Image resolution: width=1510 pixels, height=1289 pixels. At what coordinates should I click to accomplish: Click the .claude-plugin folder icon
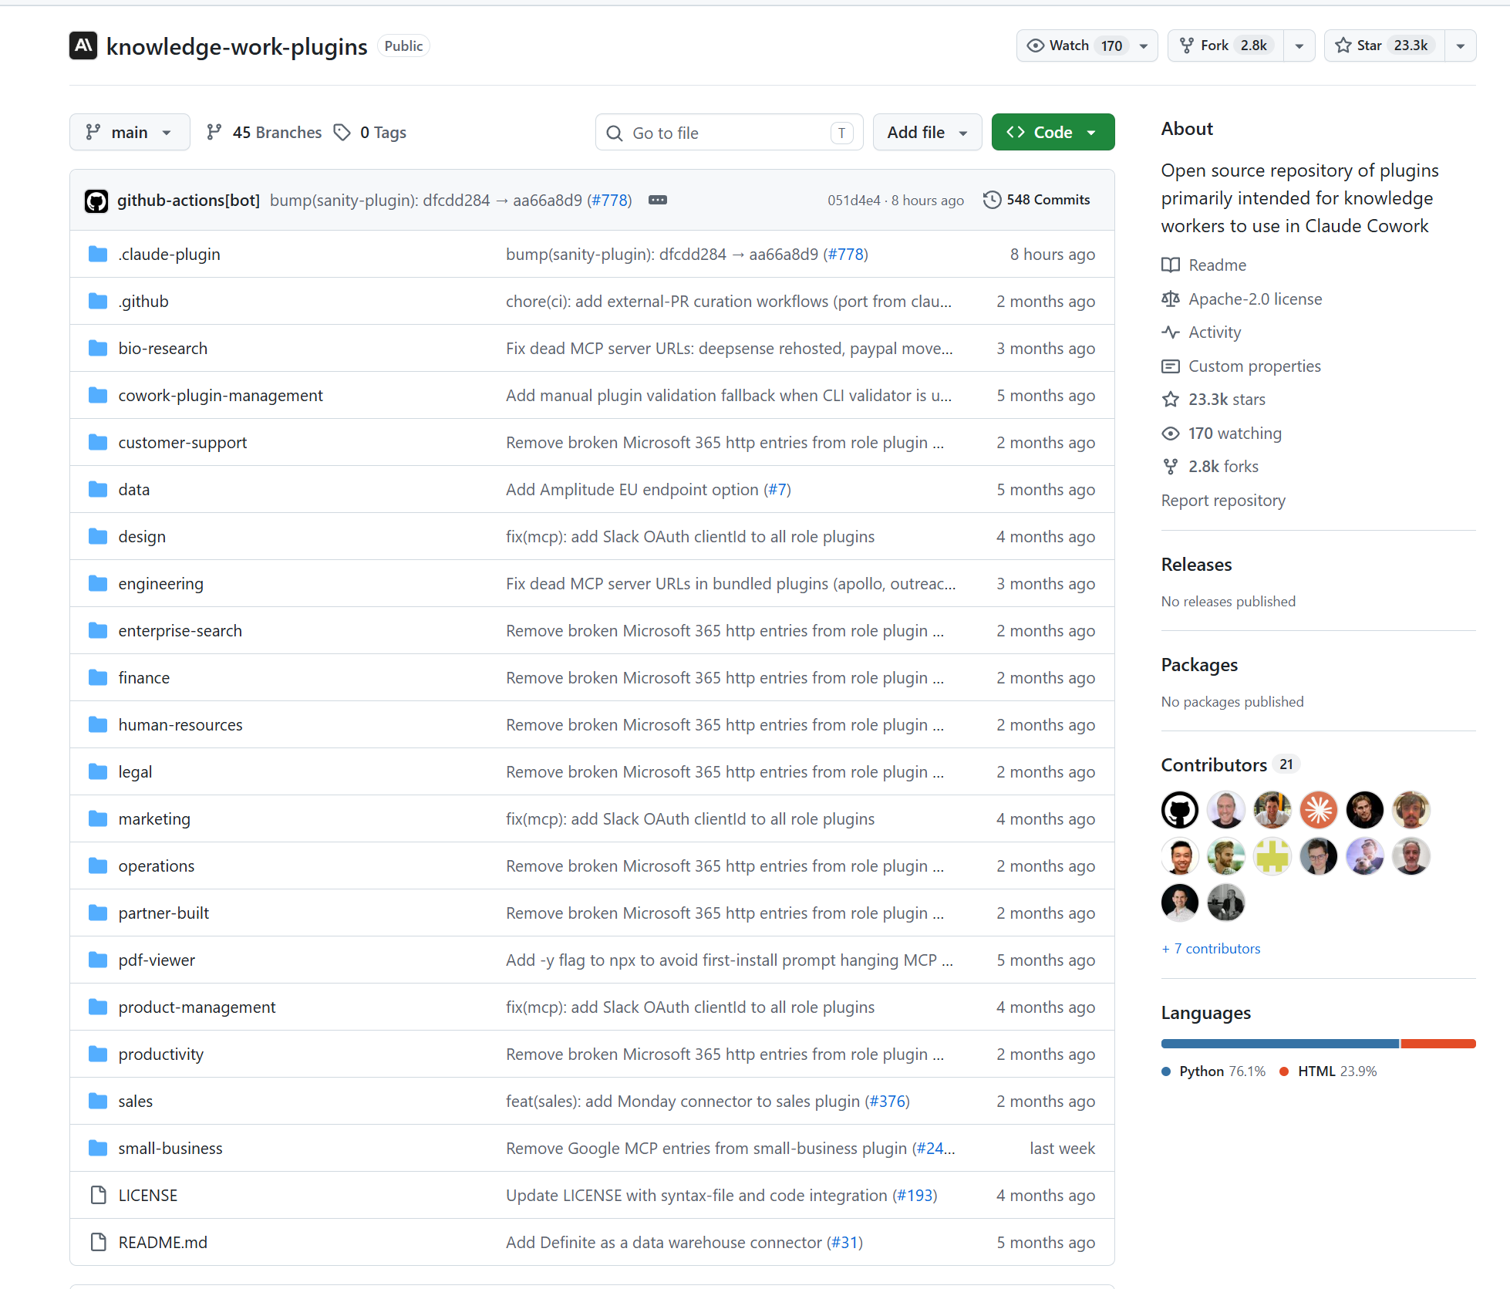[98, 254]
